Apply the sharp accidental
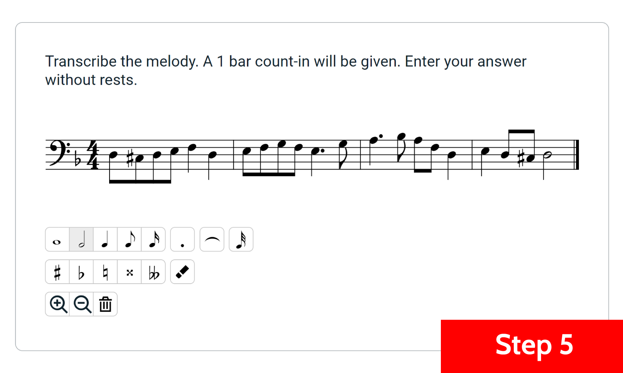Image resolution: width=623 pixels, height=373 pixels. pyautogui.click(x=57, y=272)
